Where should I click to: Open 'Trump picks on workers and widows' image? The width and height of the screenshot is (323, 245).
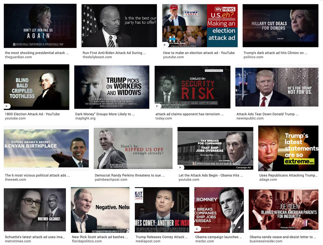tap(112, 87)
